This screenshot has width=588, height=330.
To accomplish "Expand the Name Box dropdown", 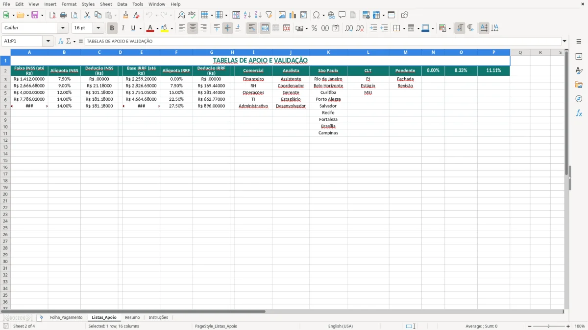I will 49,42.
